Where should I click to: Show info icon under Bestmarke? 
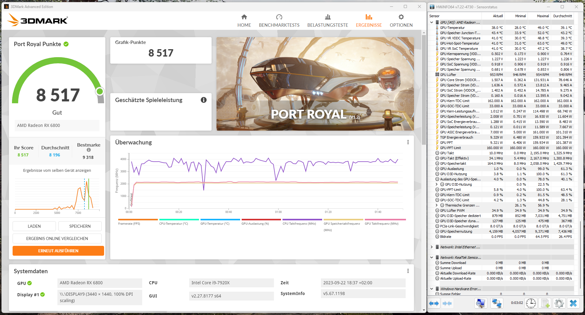coord(89,150)
